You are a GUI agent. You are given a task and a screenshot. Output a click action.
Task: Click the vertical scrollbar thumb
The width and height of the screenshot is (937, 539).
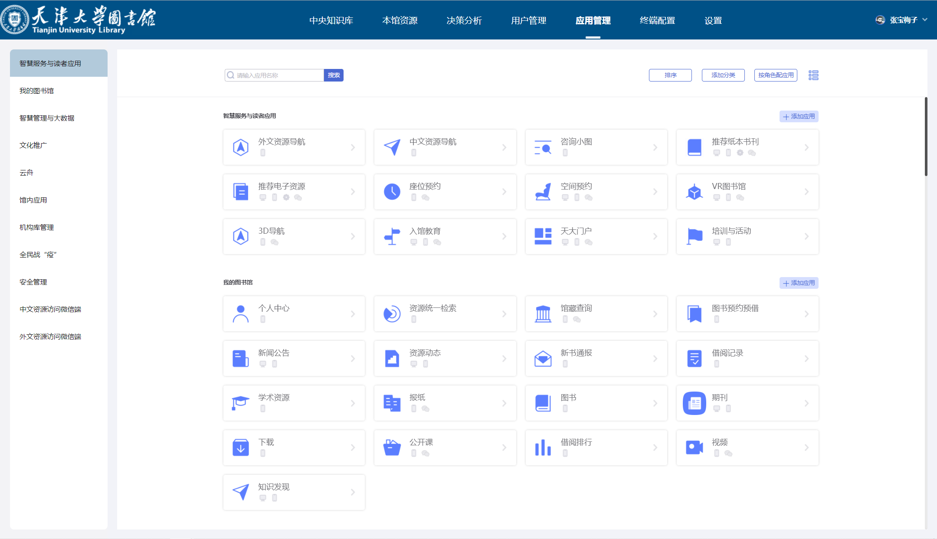pos(926,137)
